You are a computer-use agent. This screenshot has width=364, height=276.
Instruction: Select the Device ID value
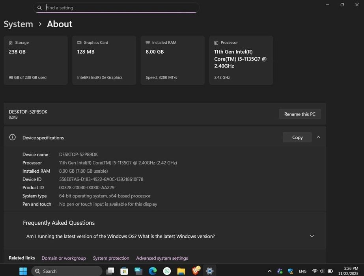point(101,179)
